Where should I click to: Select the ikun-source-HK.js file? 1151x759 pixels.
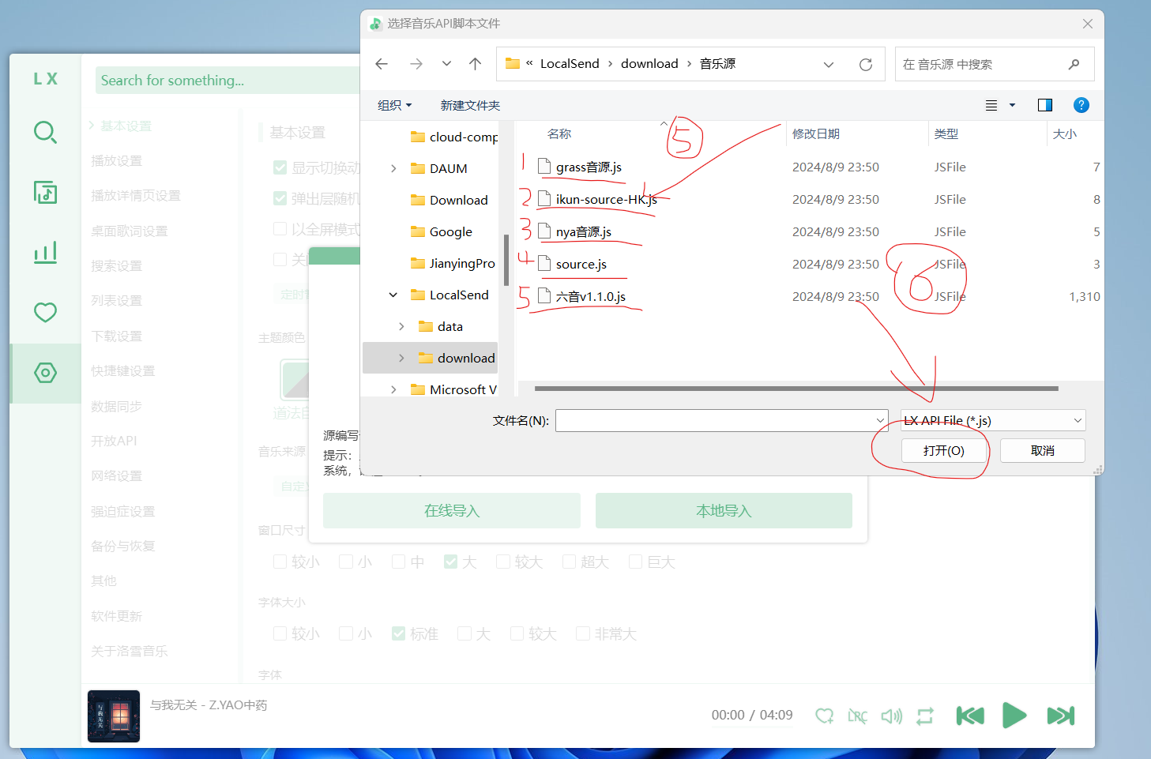(606, 199)
